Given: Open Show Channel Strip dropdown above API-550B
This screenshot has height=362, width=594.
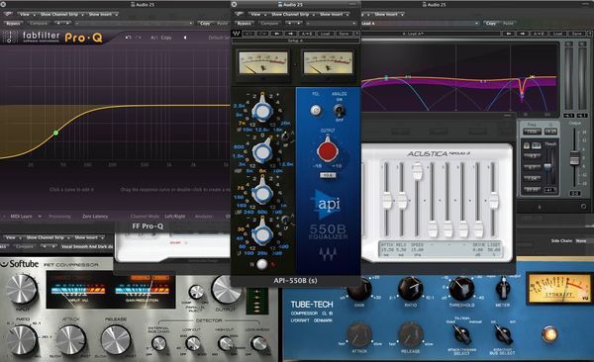Looking at the screenshot, I should (292, 15).
